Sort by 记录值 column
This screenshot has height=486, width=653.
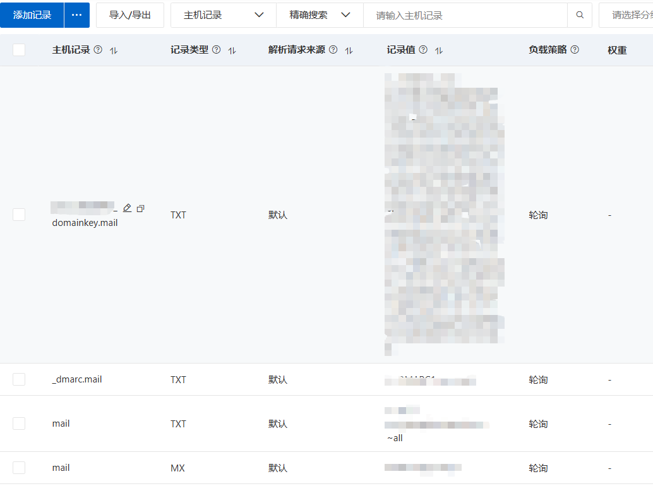[439, 50]
